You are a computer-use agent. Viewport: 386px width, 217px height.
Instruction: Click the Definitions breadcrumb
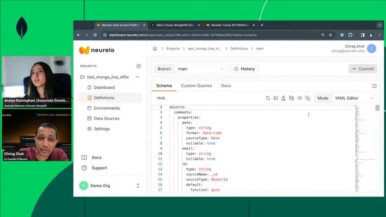[239, 48]
